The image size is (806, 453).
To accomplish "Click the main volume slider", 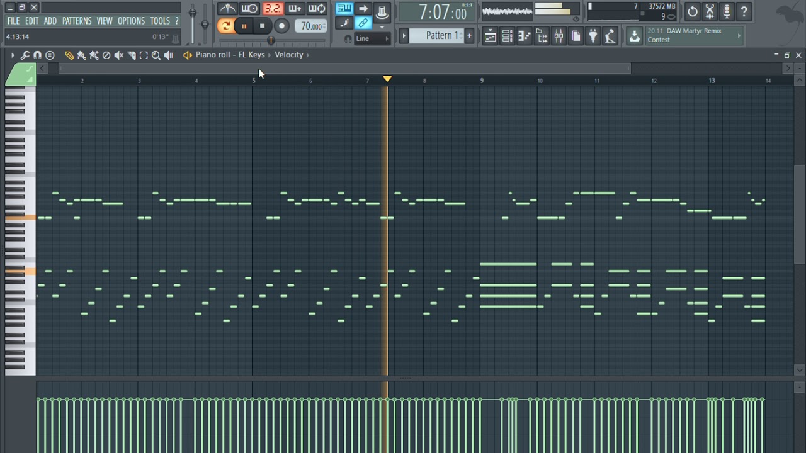I will [193, 24].
